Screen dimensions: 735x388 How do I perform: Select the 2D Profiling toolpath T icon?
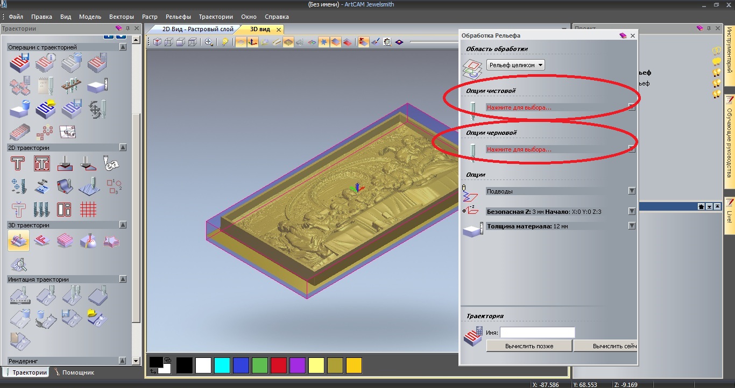(18, 163)
